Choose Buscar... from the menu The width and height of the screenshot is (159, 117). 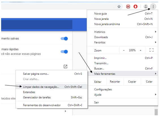click(123, 69)
